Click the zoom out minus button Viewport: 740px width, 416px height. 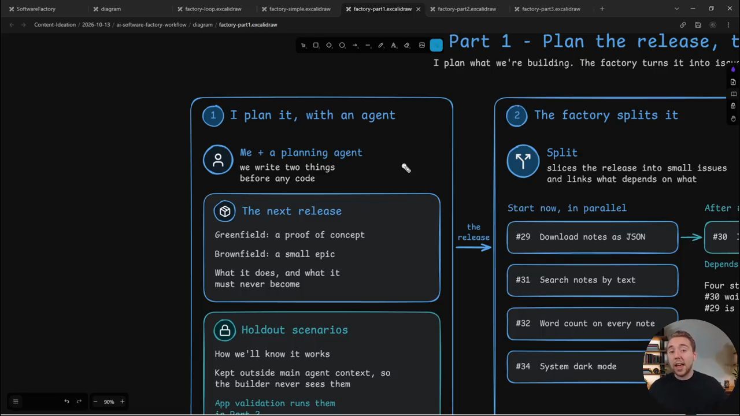pos(95,402)
